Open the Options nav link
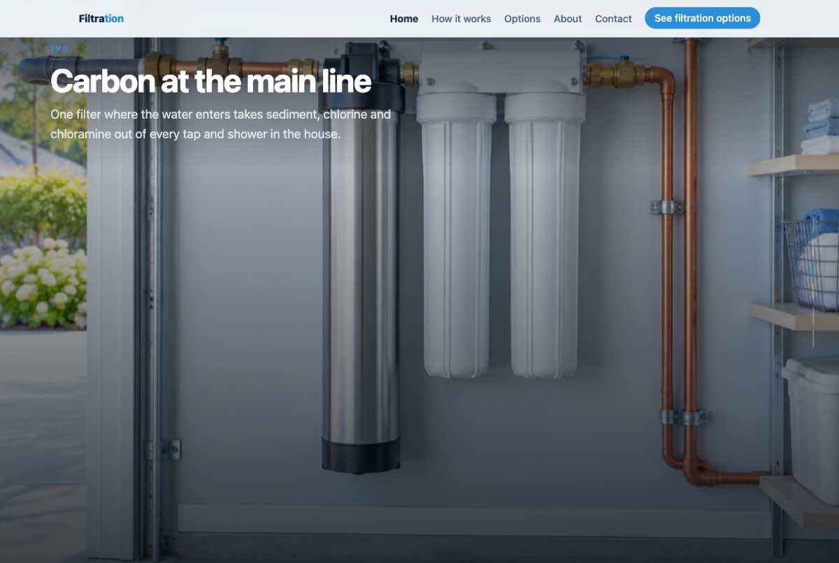The height and width of the screenshot is (563, 839). tap(522, 19)
